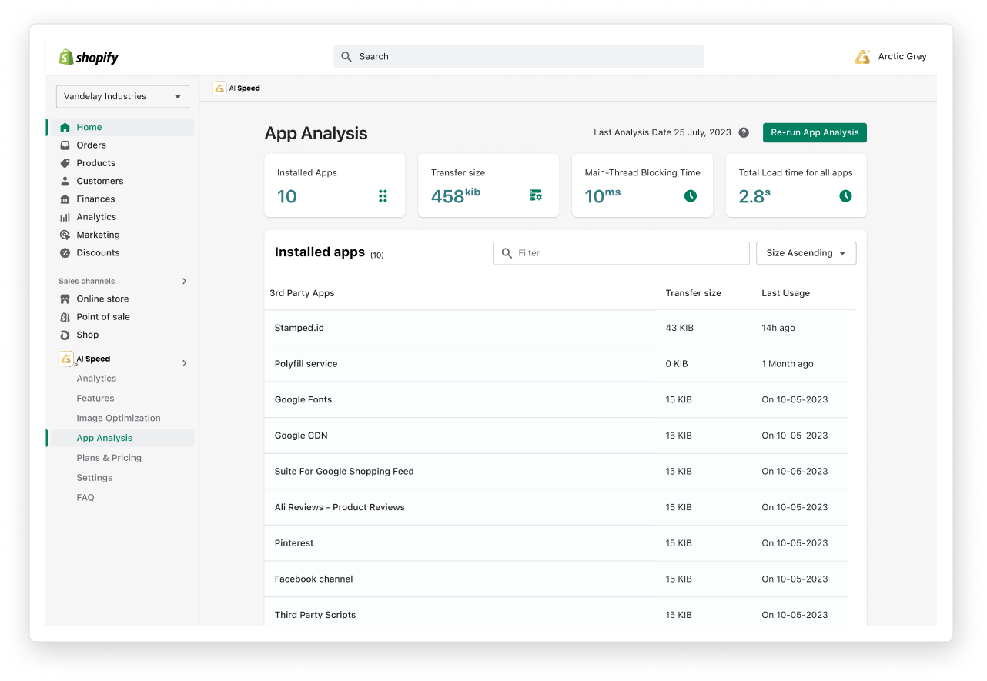987x681 pixels.
Task: Click the Shop channel icon
Action: (65, 335)
